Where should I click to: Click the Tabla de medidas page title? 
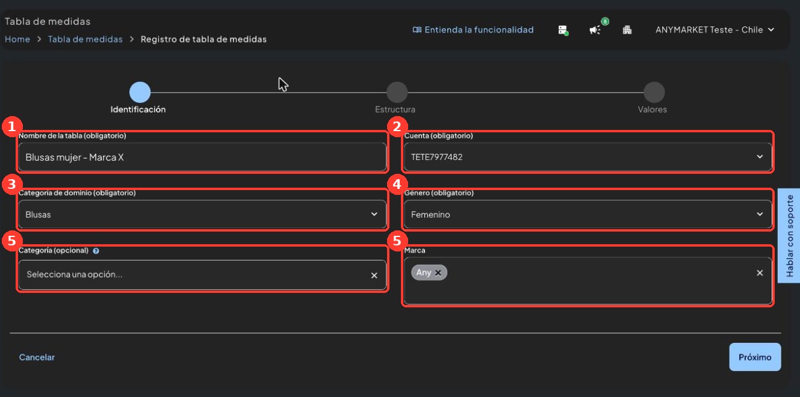tap(48, 22)
